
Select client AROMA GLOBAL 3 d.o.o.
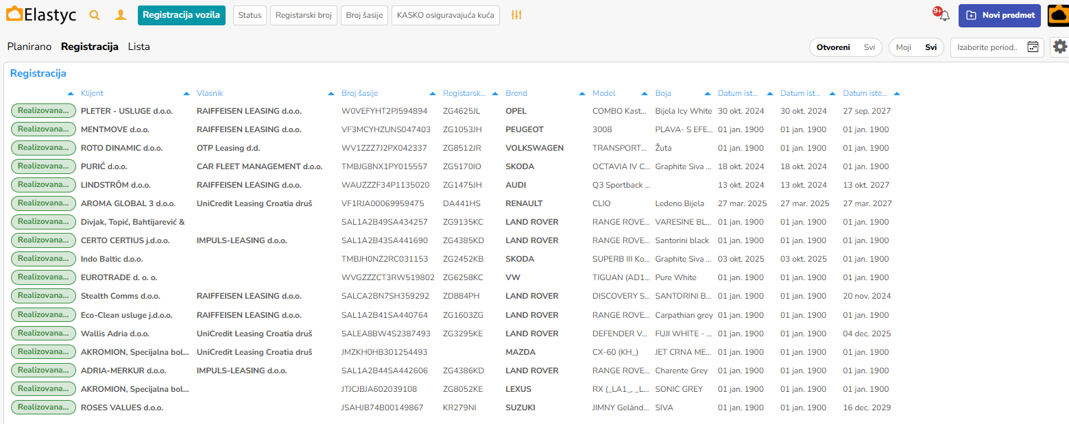pyautogui.click(x=128, y=203)
